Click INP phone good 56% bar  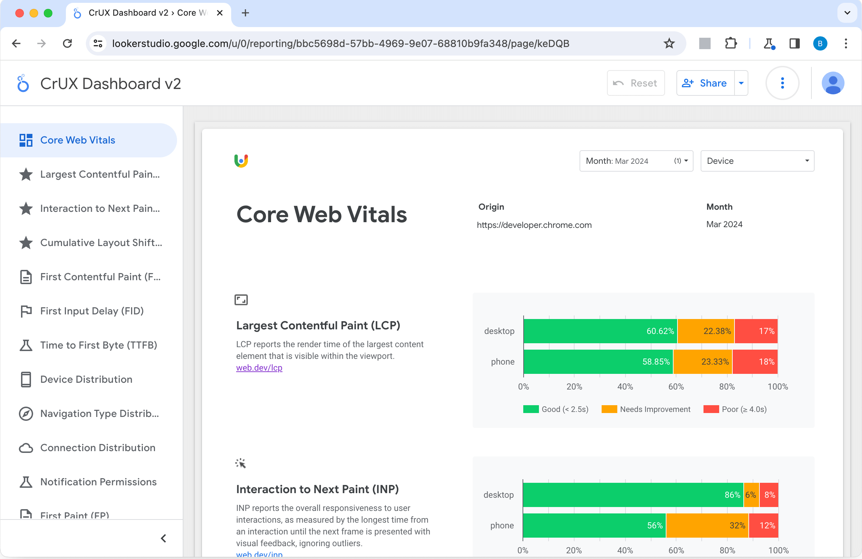[594, 526]
